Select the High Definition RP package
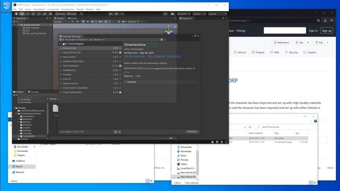This screenshot has height=191, width=340. coord(91,53)
